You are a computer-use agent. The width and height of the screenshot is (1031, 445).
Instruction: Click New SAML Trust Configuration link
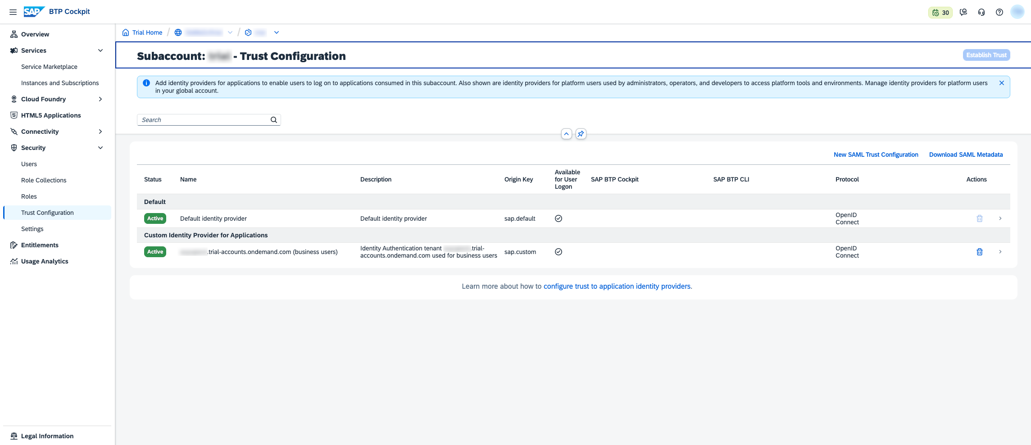point(876,154)
